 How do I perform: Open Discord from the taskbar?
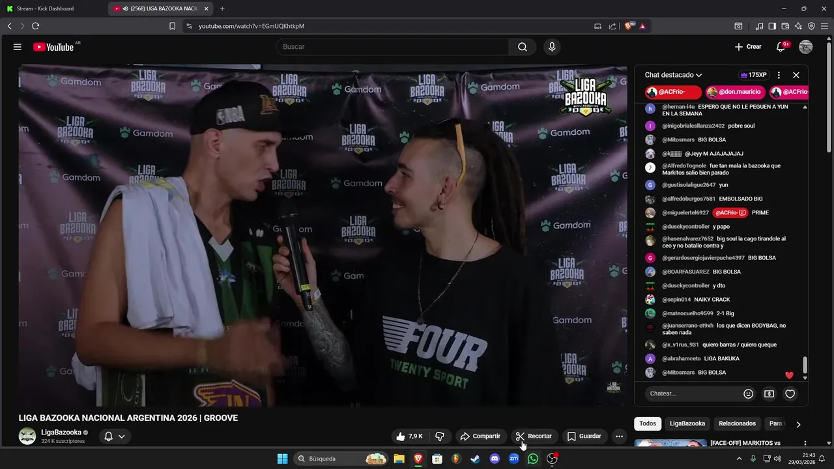click(x=495, y=459)
